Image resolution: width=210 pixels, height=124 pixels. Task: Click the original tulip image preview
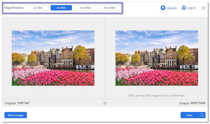[x=53, y=58]
